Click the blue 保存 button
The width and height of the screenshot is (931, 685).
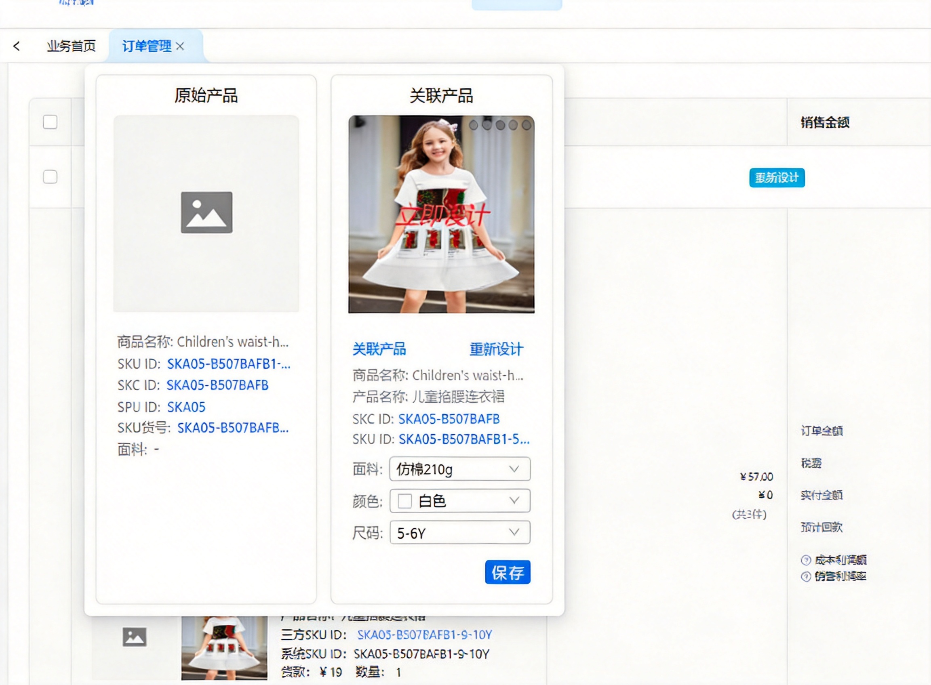point(508,572)
